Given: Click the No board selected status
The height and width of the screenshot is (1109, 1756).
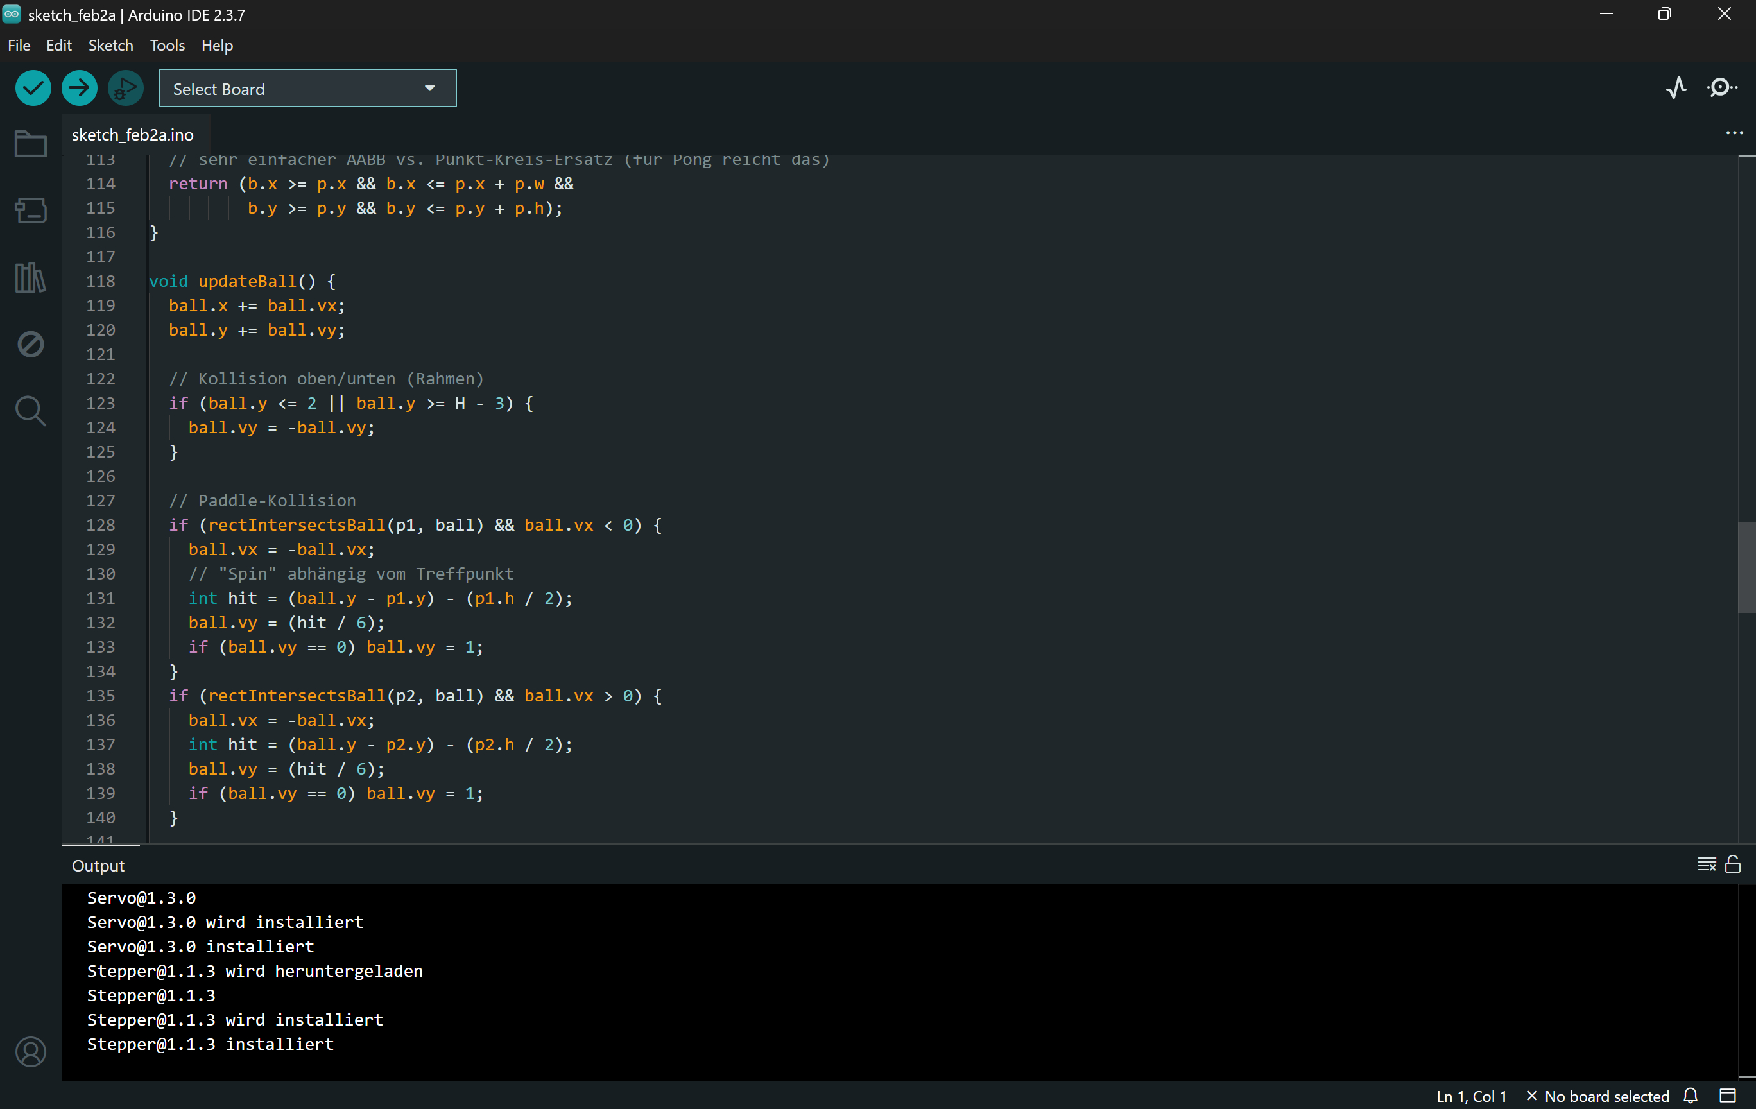Looking at the screenshot, I should [1606, 1096].
